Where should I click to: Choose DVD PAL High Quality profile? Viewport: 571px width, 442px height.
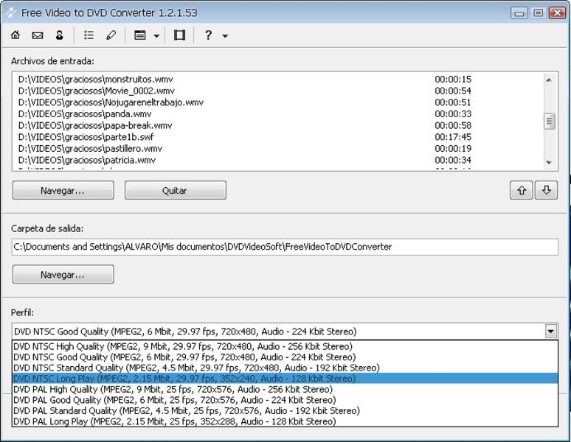tap(285, 389)
